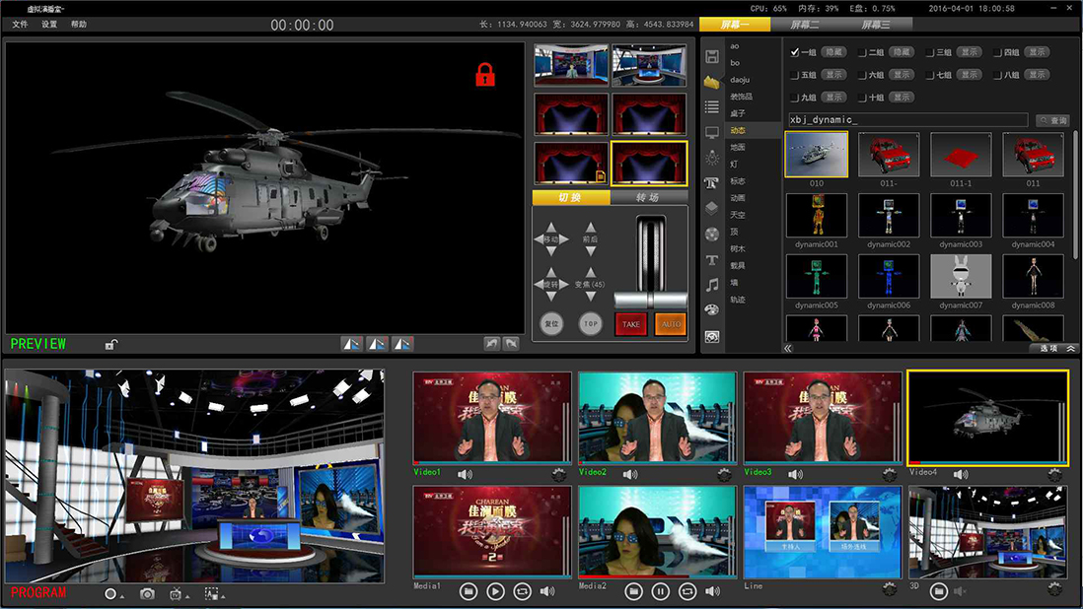Expand the record options arrow under PROGRAM
Image resolution: width=1083 pixels, height=609 pixels.
(122, 596)
